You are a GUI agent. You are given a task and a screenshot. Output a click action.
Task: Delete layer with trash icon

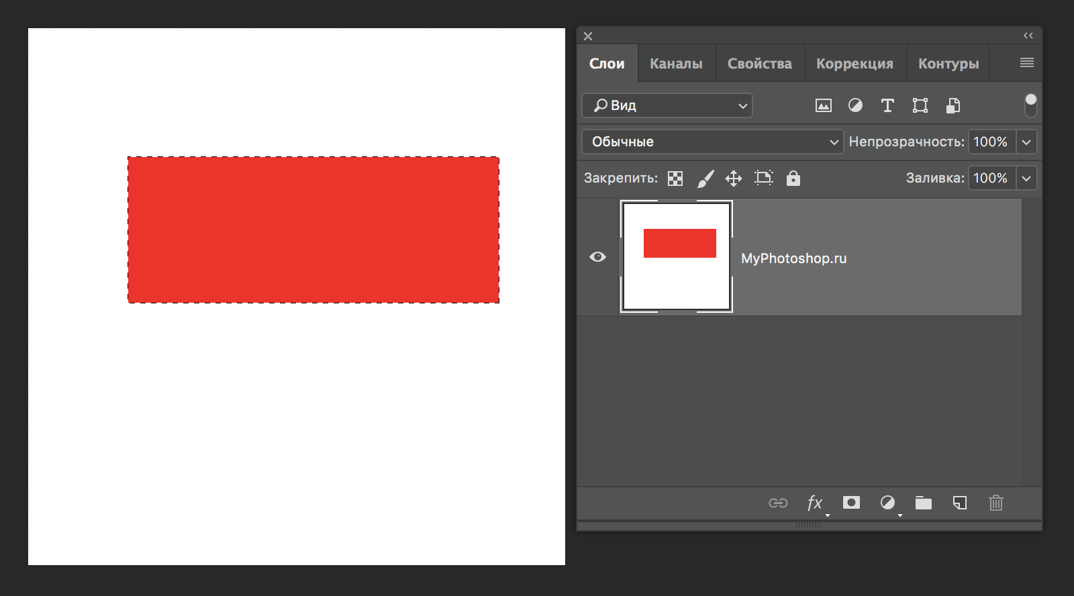[995, 503]
